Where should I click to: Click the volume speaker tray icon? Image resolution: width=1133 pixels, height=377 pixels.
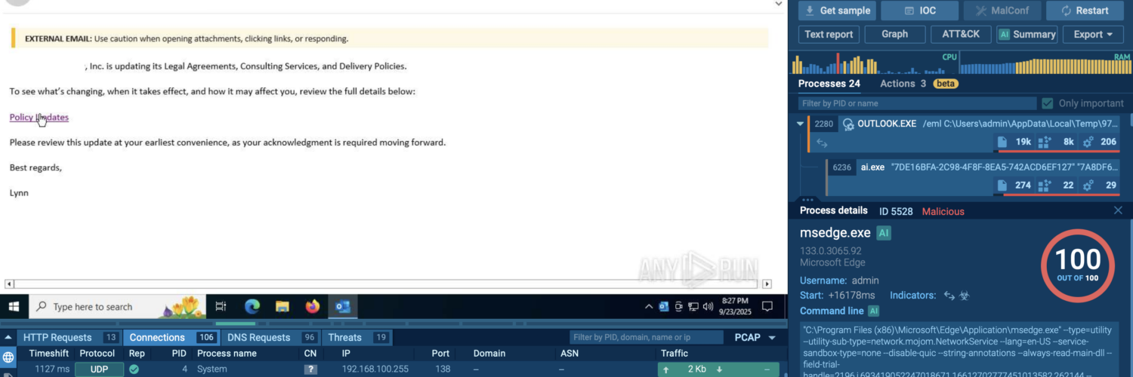(708, 307)
